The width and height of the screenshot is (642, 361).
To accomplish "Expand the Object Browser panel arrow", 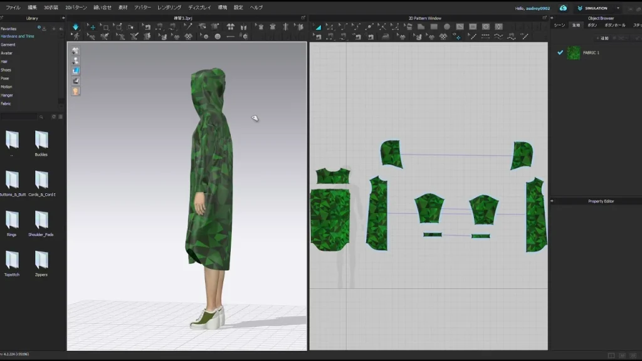I will tap(552, 18).
